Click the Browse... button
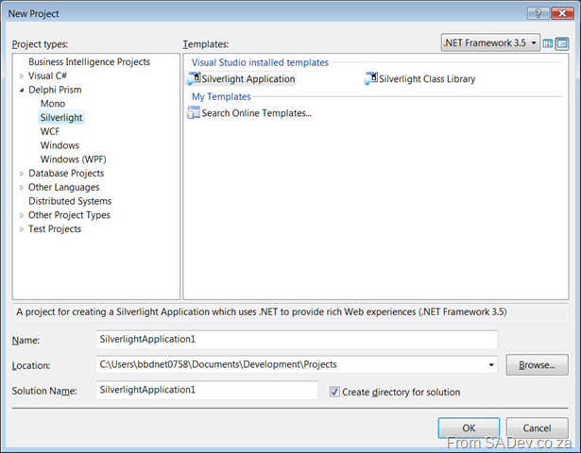This screenshot has height=453, width=581. pyautogui.click(x=537, y=365)
